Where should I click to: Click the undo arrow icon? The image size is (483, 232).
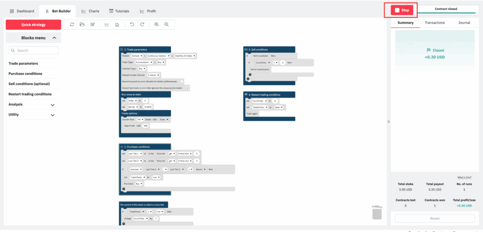click(x=132, y=25)
